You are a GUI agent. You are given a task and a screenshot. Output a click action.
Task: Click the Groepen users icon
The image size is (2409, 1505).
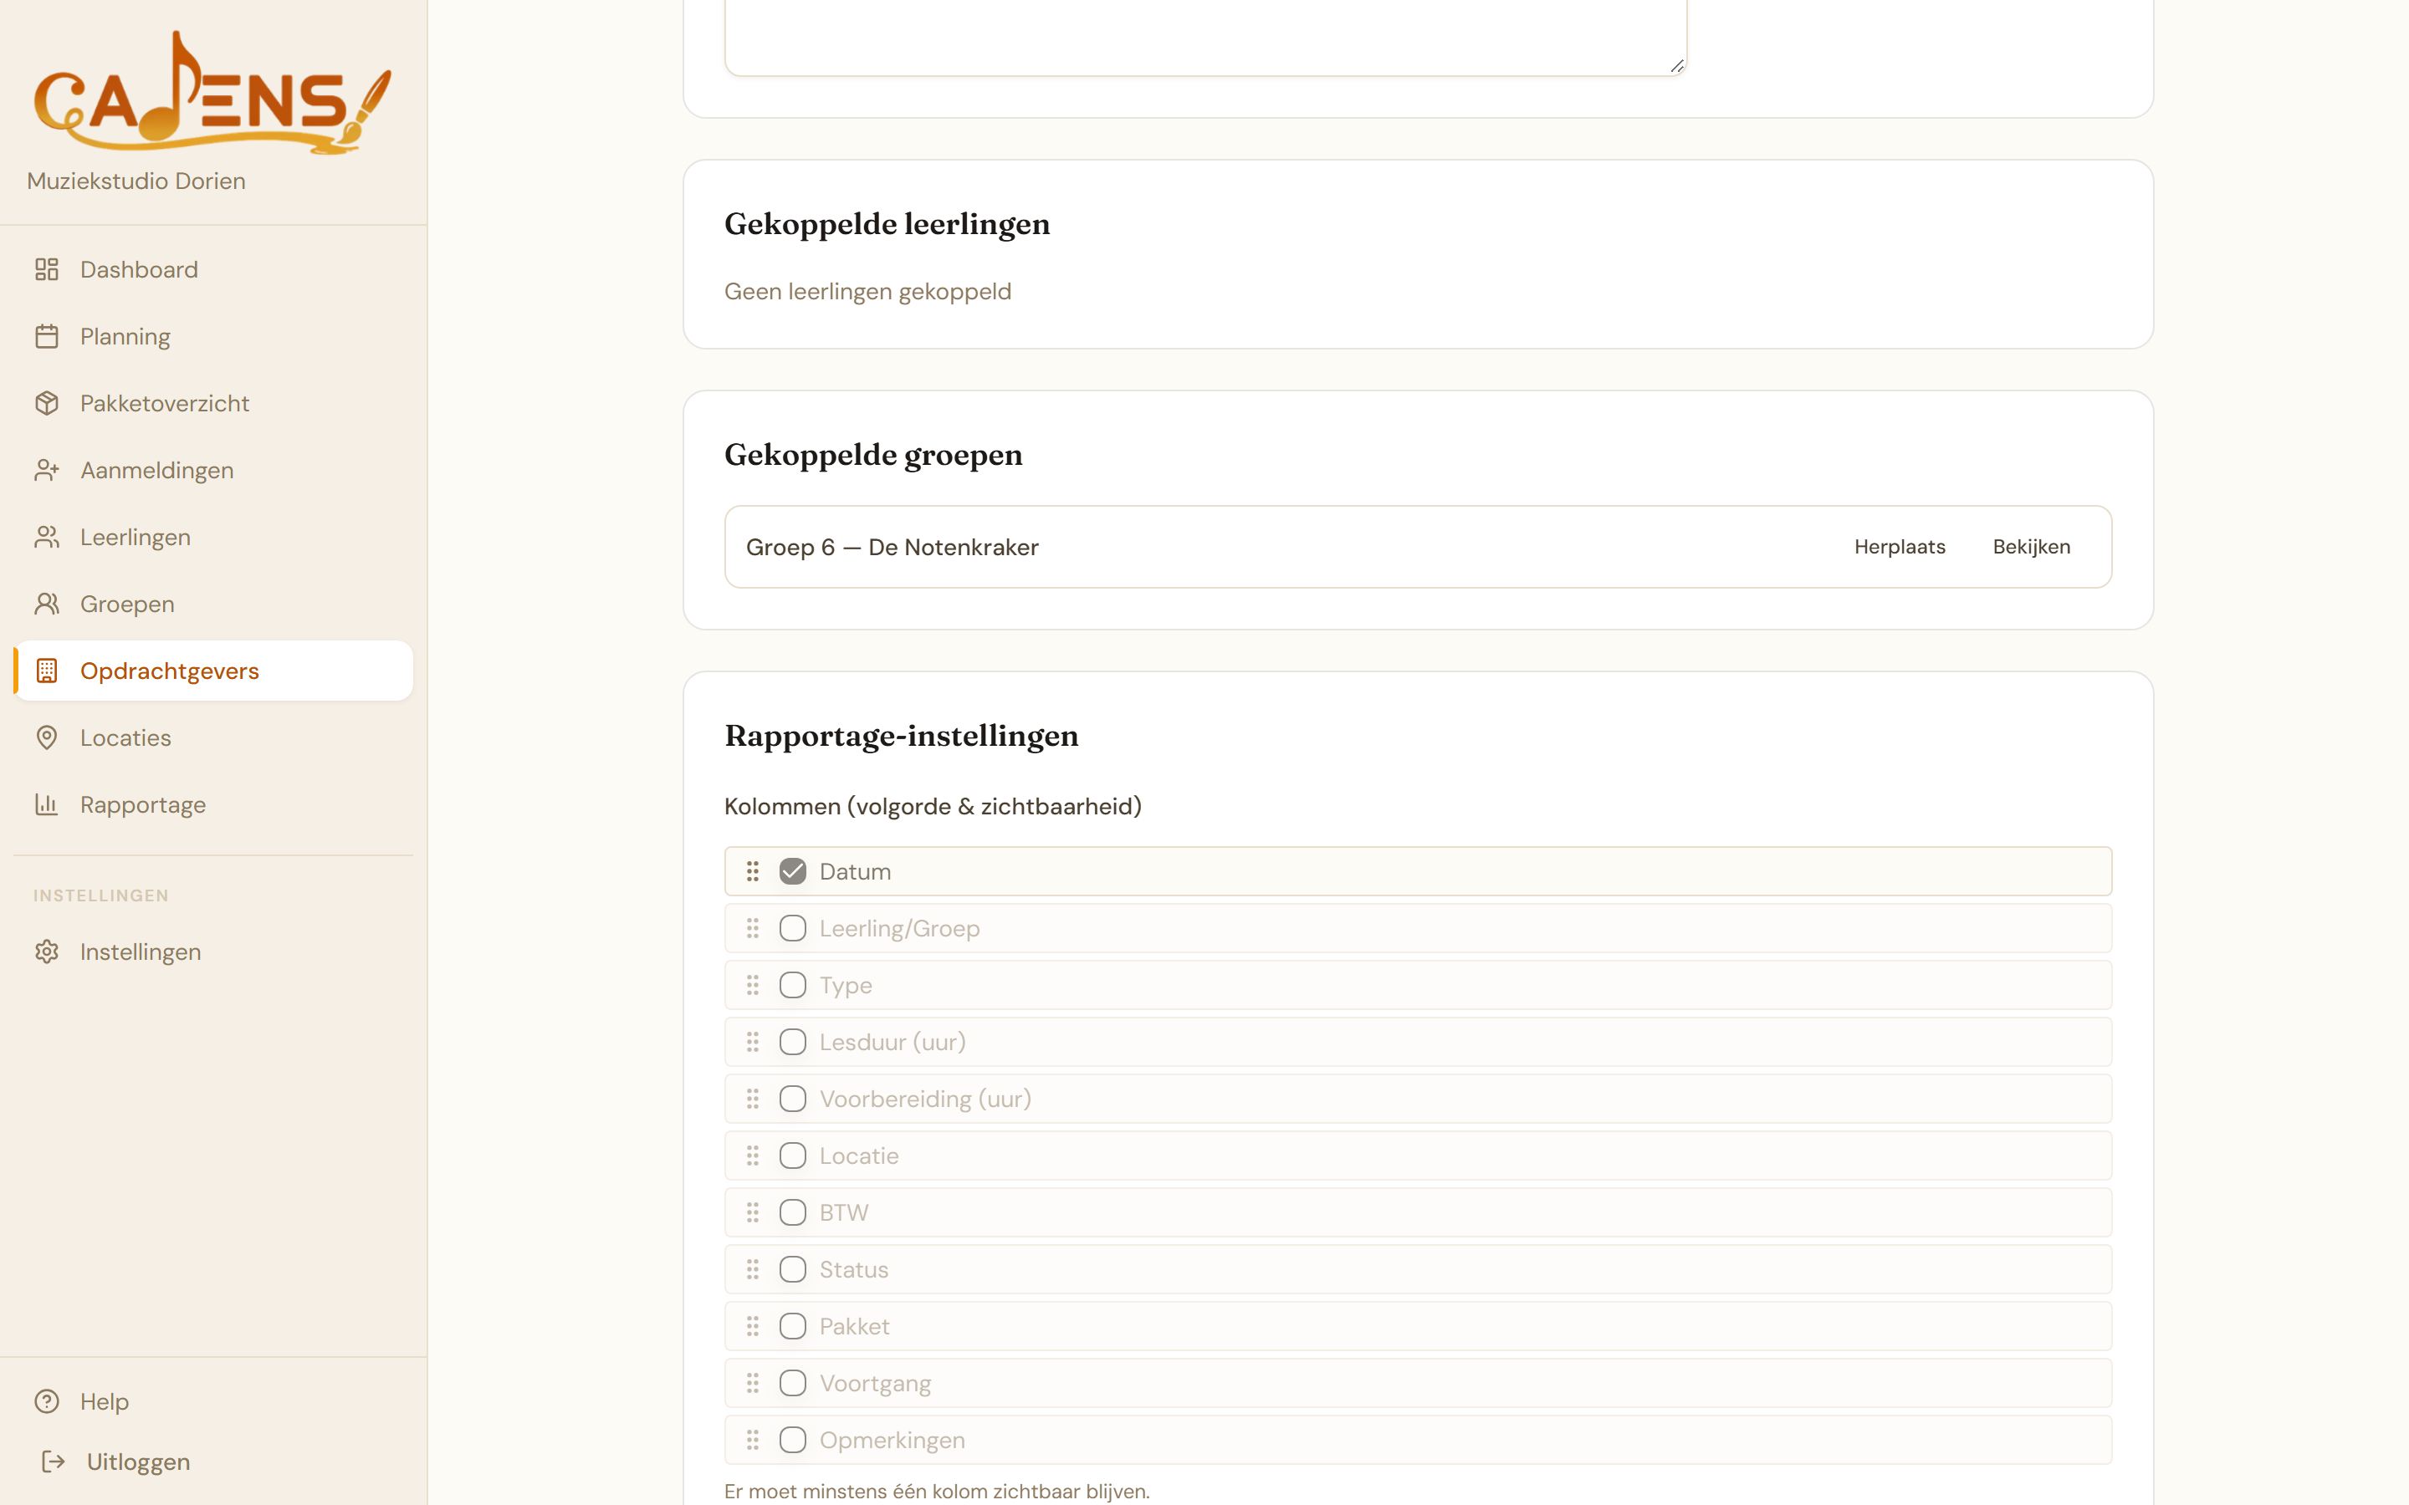pyautogui.click(x=47, y=605)
